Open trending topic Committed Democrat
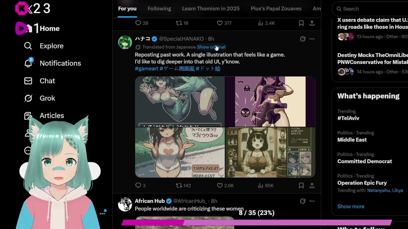 tap(365, 161)
